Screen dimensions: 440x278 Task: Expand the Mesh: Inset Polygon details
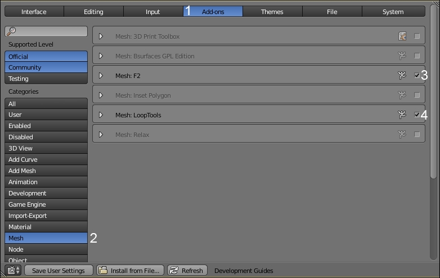(x=101, y=95)
